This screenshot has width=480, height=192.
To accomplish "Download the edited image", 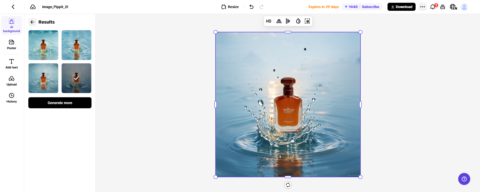I will (402, 7).
